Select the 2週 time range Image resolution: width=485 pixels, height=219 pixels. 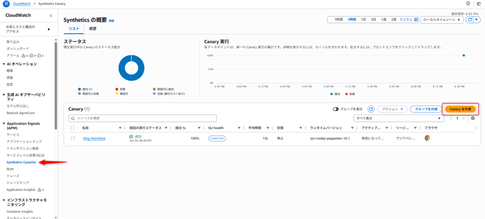click(394, 19)
